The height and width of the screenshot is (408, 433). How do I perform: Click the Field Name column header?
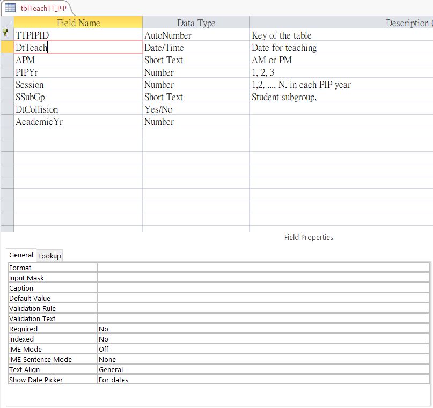point(78,23)
